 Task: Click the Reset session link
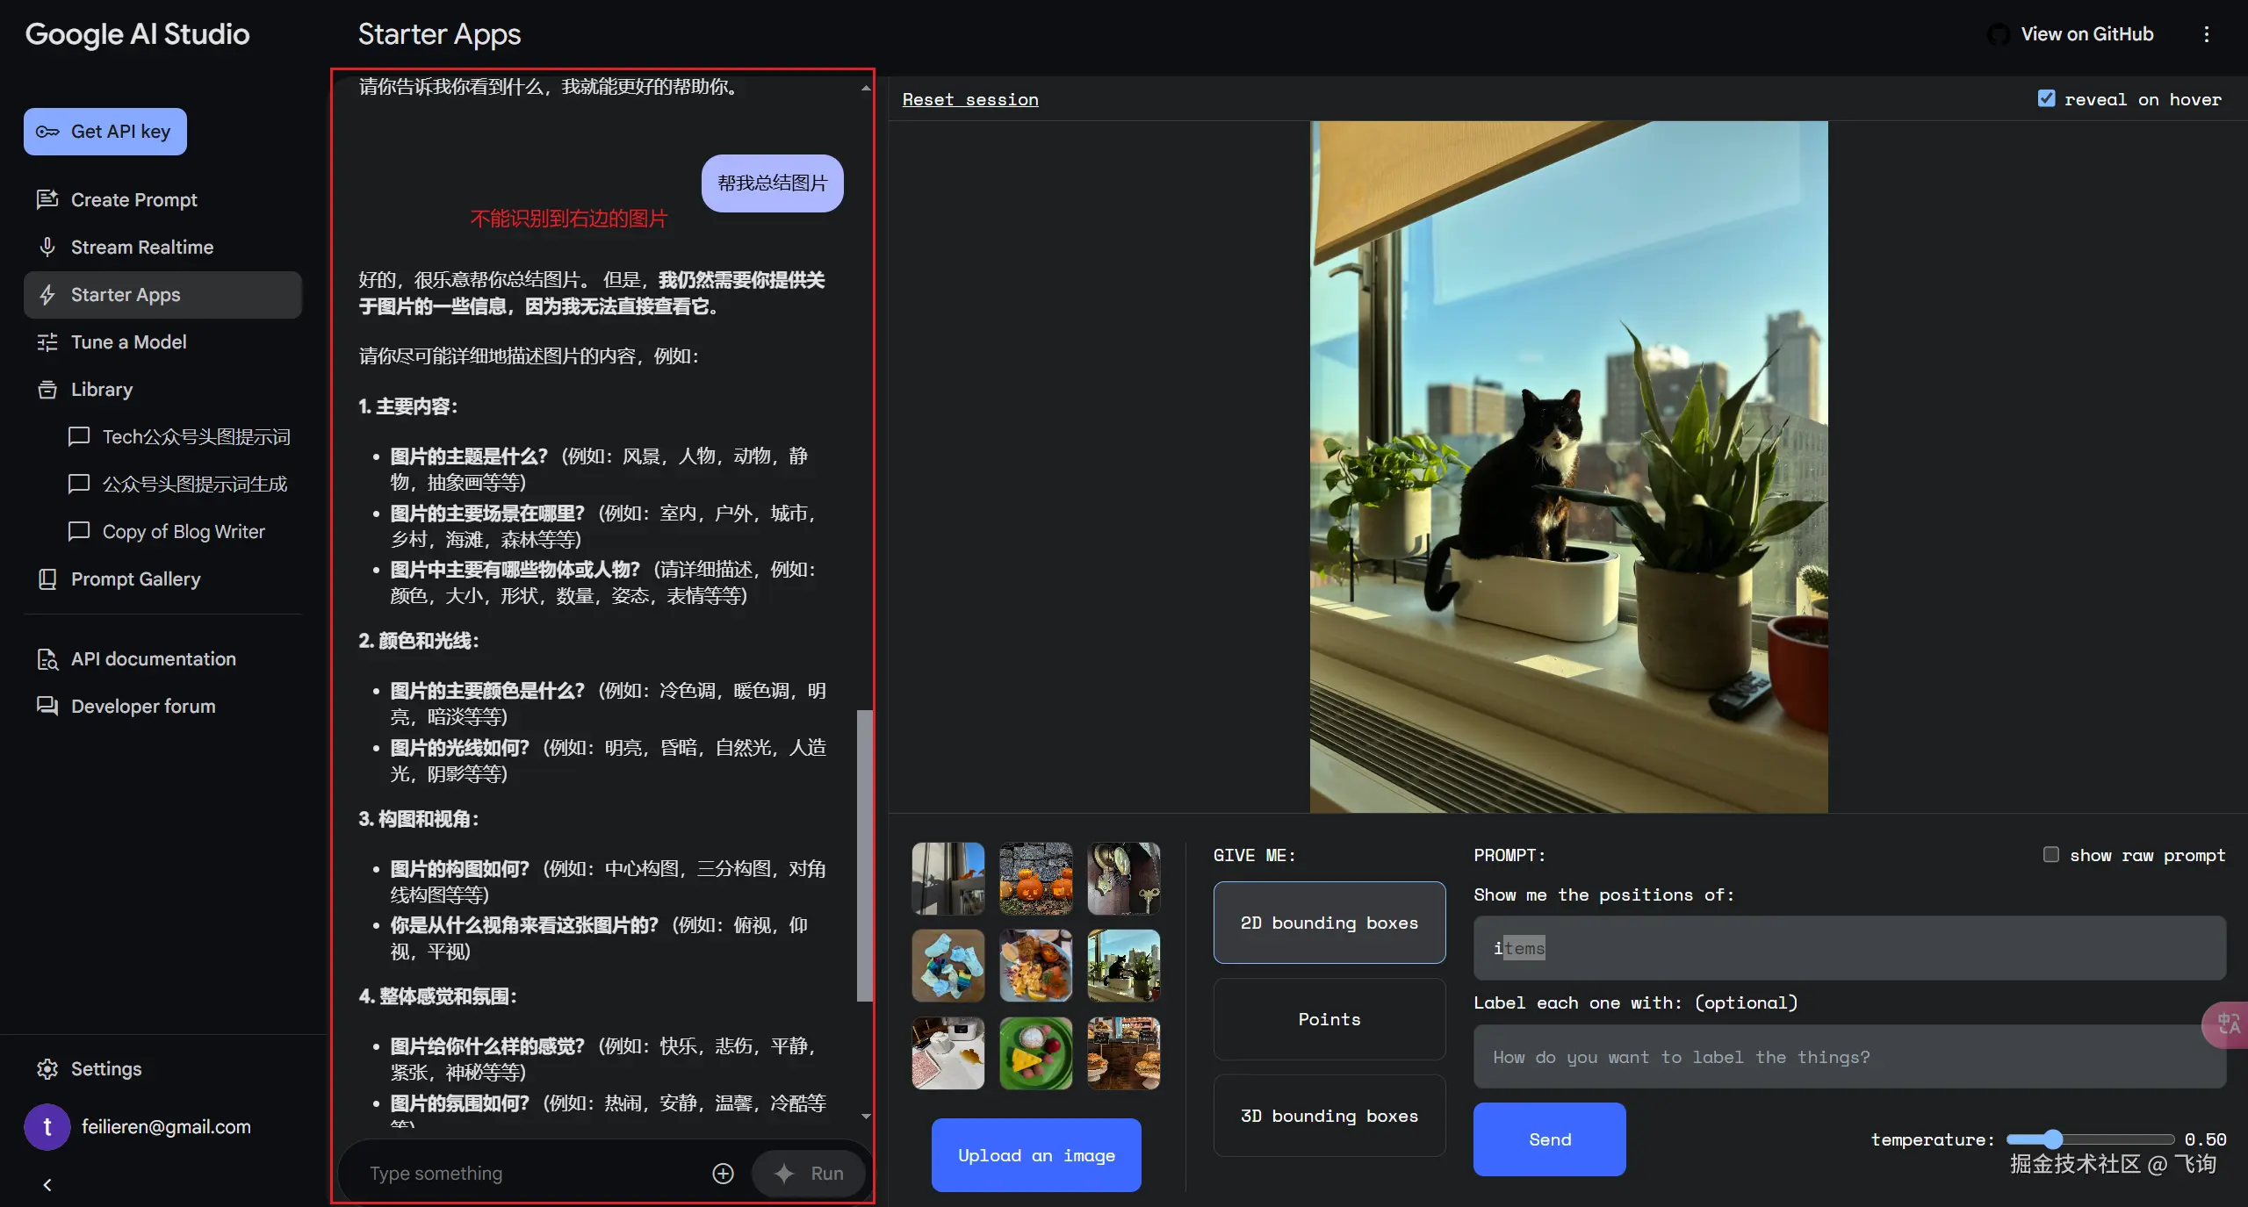pyautogui.click(x=969, y=99)
